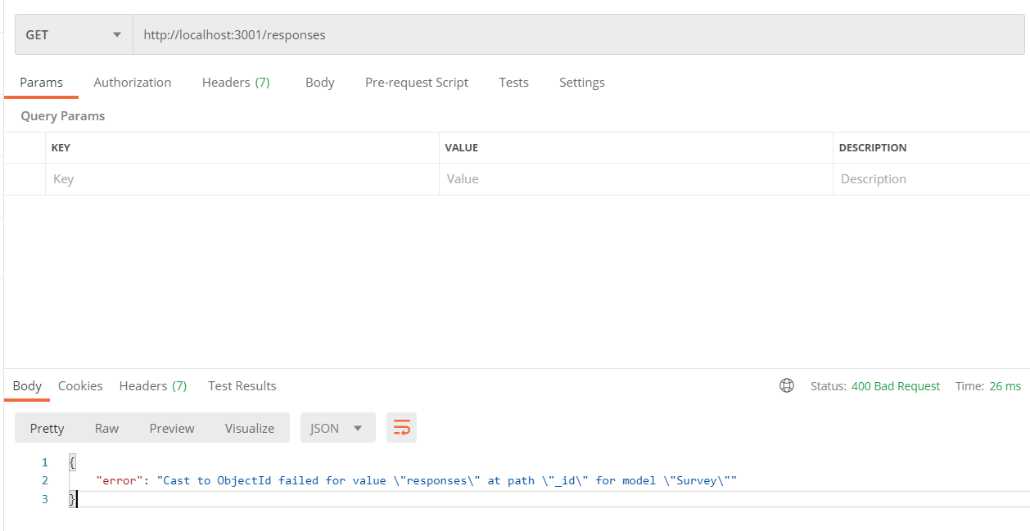Click the query param Description field

[x=930, y=179]
